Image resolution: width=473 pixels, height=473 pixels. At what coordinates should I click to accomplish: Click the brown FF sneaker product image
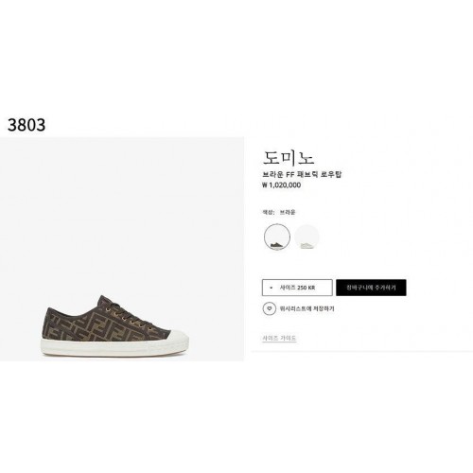(115, 326)
